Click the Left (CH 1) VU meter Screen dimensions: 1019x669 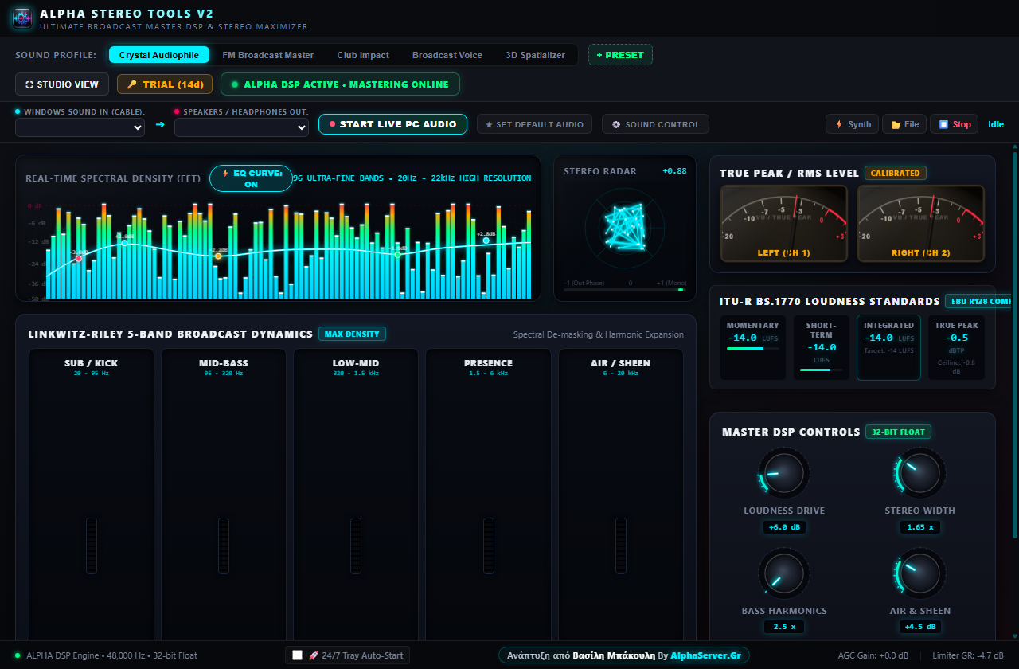[x=784, y=223]
